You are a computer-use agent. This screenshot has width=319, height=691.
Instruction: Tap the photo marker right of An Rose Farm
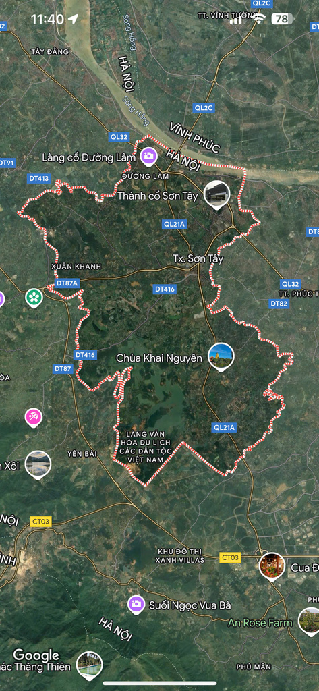(x=310, y=621)
